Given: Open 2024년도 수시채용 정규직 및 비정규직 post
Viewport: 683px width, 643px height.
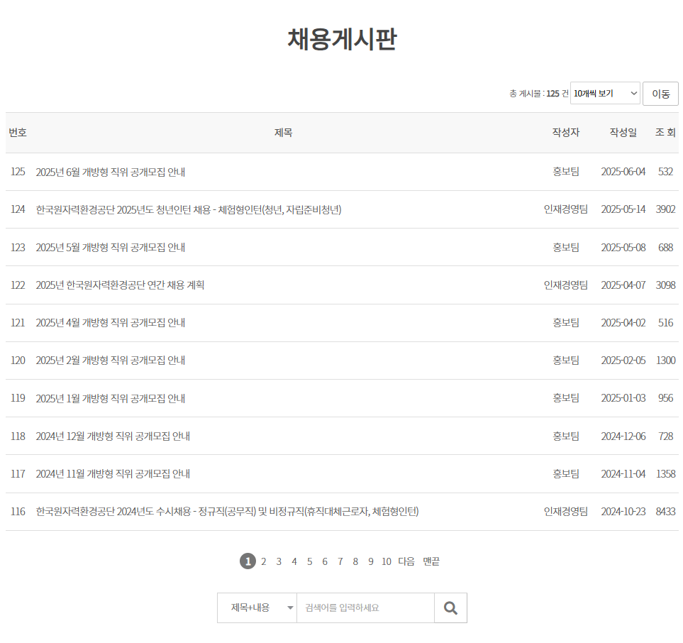Looking at the screenshot, I should click(227, 512).
